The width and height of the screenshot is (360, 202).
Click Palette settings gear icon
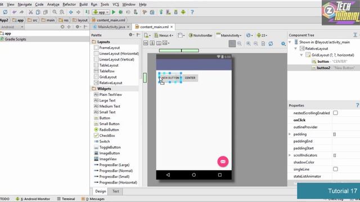(130, 35)
